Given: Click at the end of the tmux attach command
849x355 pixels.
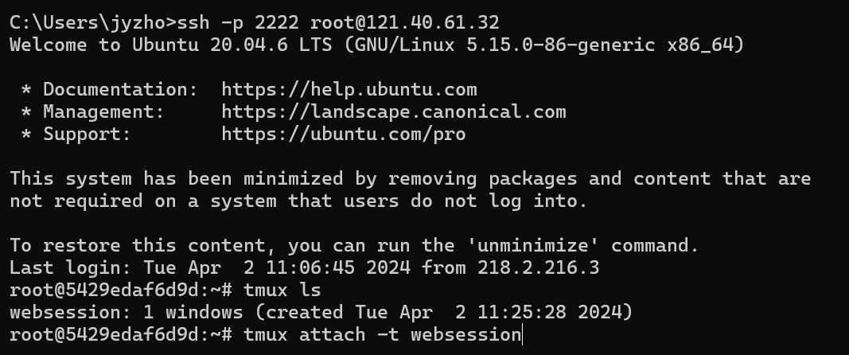Looking at the screenshot, I should (x=522, y=334).
